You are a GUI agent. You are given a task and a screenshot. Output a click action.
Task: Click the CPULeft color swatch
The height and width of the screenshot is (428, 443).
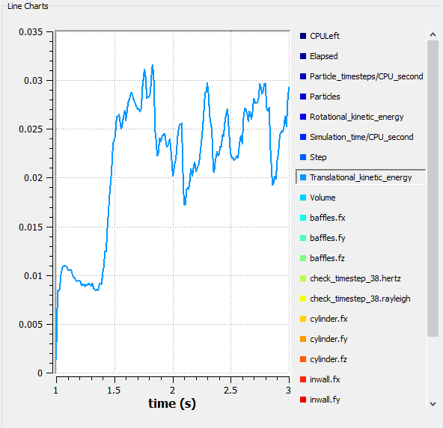click(303, 36)
